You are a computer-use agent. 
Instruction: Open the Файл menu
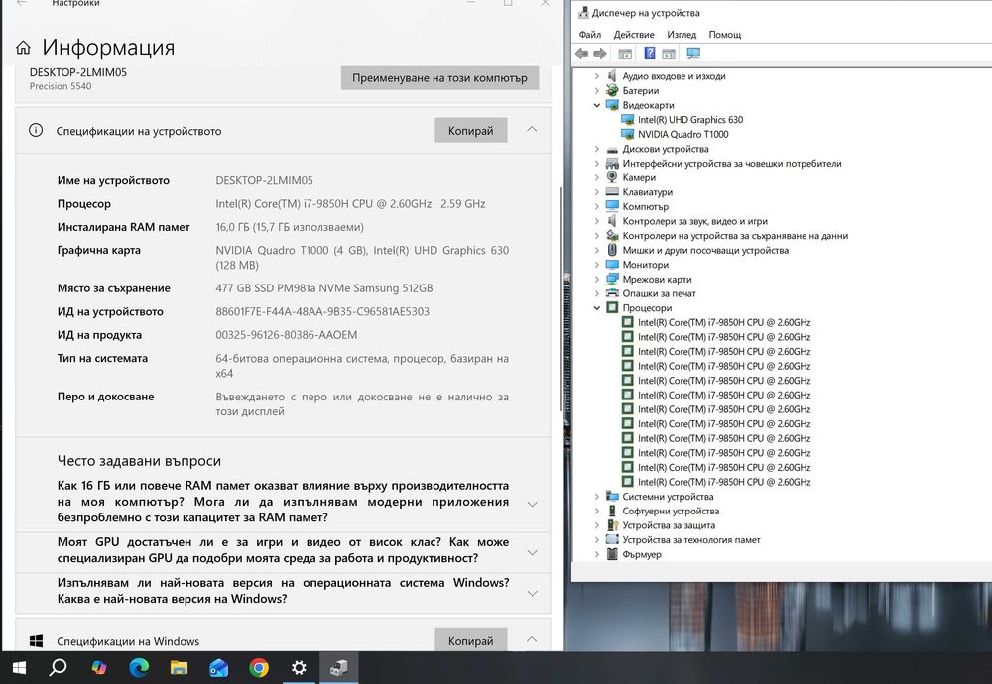589,34
